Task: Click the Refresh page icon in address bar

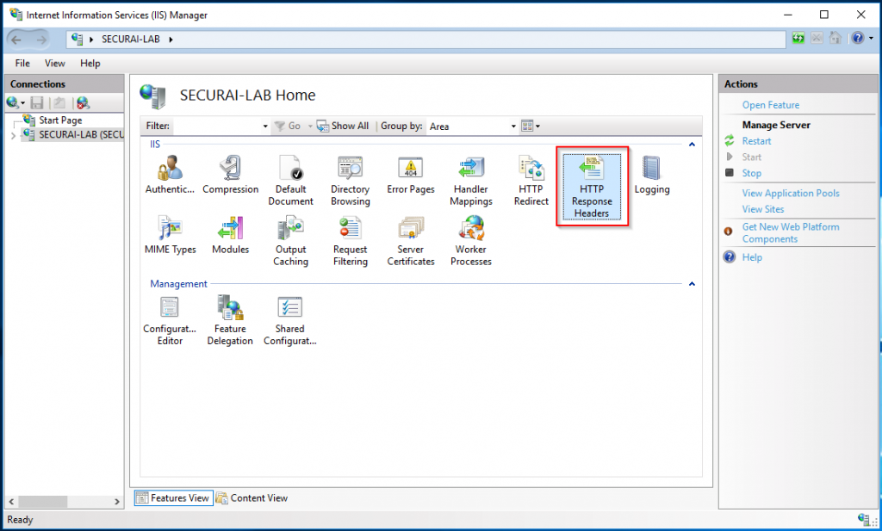Action: (798, 38)
